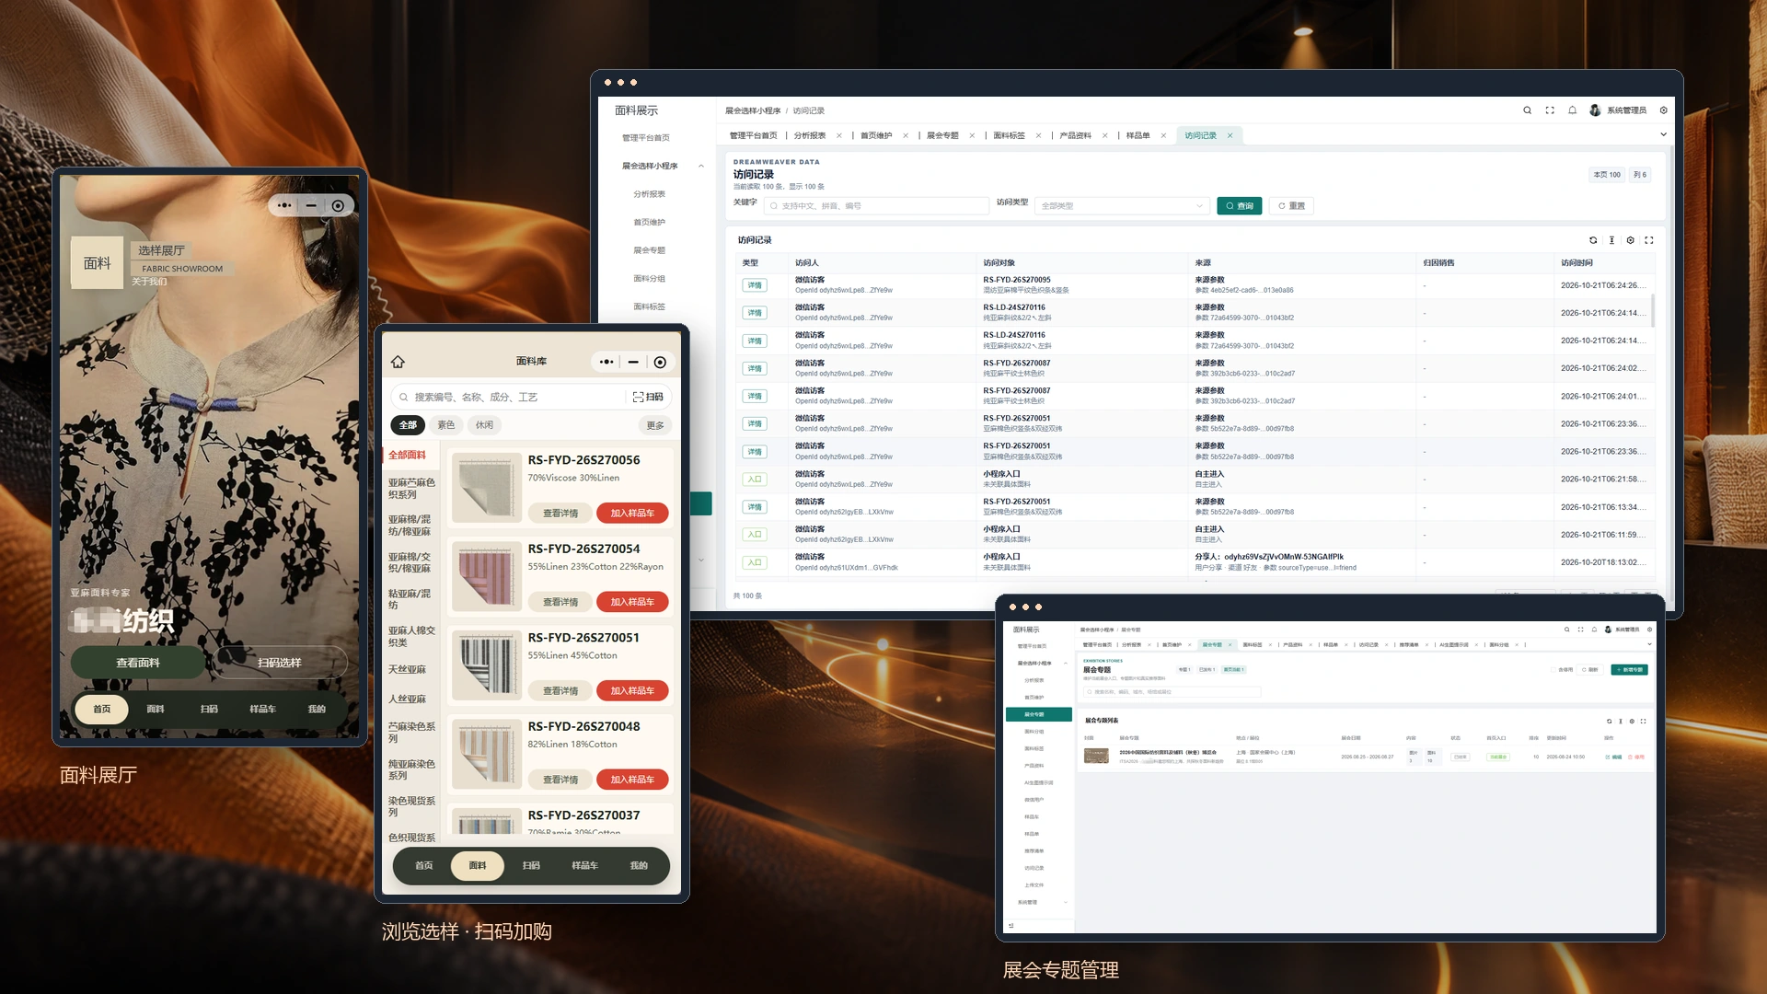This screenshot has width=1767, height=994.
Task: Tap the 查看面料 button on the 面料展厅 screen
Action: pyautogui.click(x=138, y=663)
